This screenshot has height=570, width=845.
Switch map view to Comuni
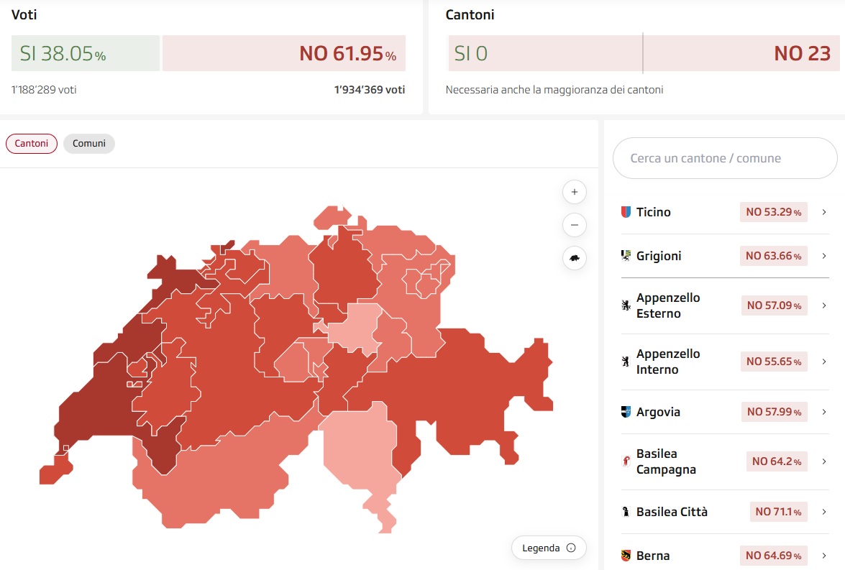point(89,144)
